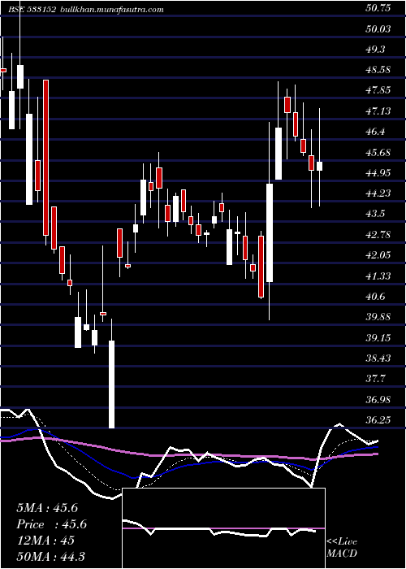This screenshot has width=406, height=569.
Task: Click the 48.58 price axis label
Action: click(x=378, y=70)
